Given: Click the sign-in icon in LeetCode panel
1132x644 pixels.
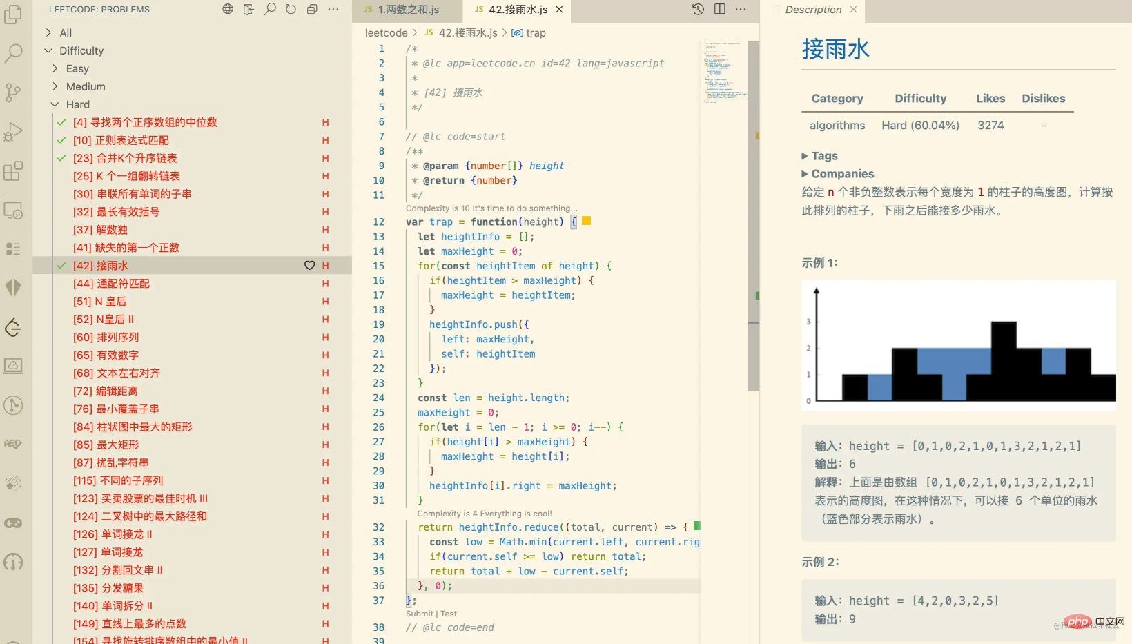Looking at the screenshot, I should pyautogui.click(x=248, y=9).
